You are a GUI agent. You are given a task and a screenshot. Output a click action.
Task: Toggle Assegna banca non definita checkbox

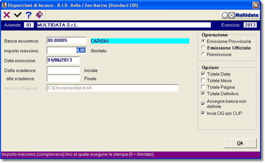click(203, 104)
